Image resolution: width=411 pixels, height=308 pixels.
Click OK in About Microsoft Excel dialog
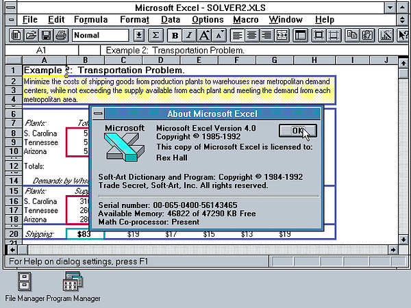pyautogui.click(x=298, y=131)
